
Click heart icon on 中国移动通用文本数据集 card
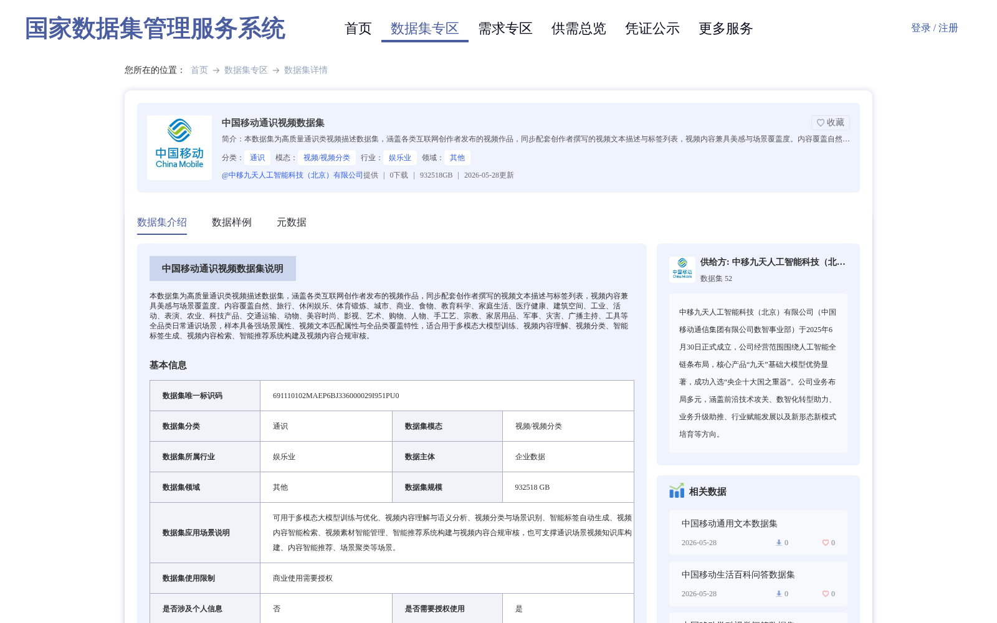click(825, 543)
